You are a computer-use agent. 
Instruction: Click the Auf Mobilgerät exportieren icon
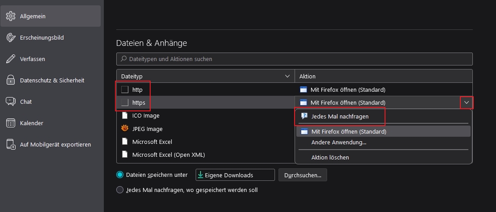[x=11, y=144]
